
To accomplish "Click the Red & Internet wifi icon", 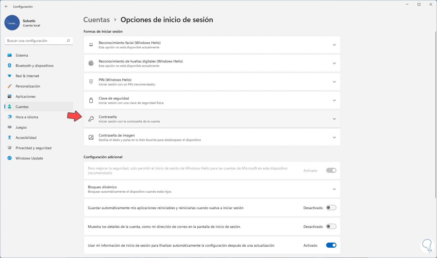I will click(x=10, y=76).
